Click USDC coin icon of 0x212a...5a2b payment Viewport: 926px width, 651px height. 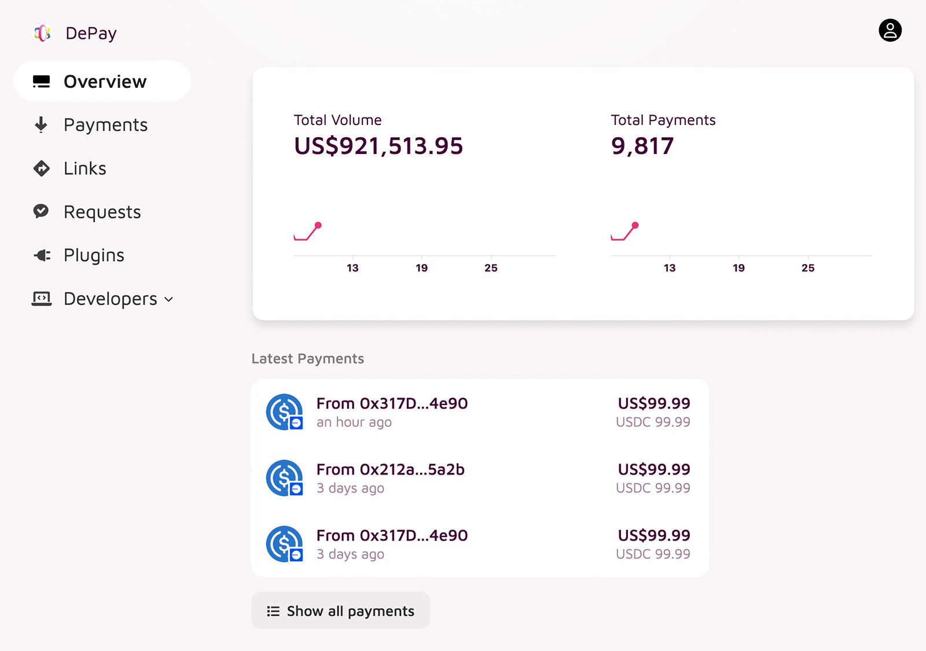(284, 478)
